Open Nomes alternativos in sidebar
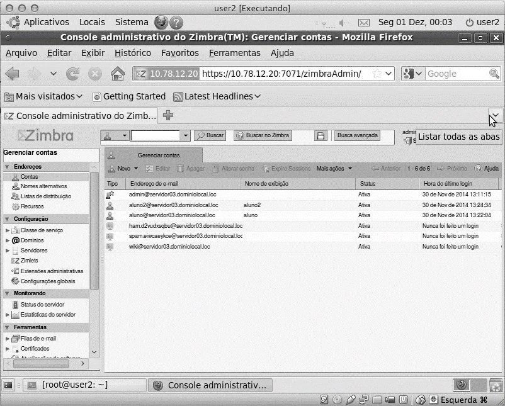Viewport: 505px width, 406px height. pyautogui.click(x=43, y=186)
